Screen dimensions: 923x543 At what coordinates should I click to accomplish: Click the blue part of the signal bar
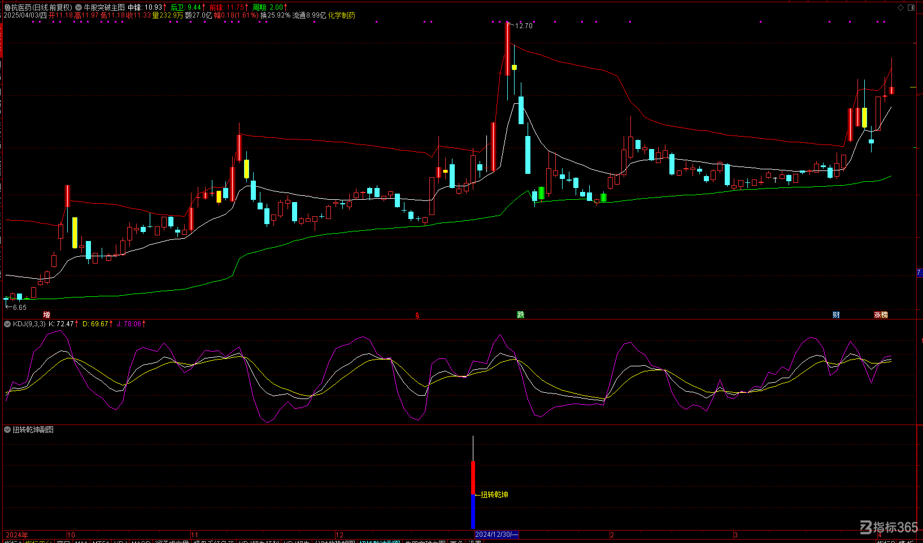473,512
